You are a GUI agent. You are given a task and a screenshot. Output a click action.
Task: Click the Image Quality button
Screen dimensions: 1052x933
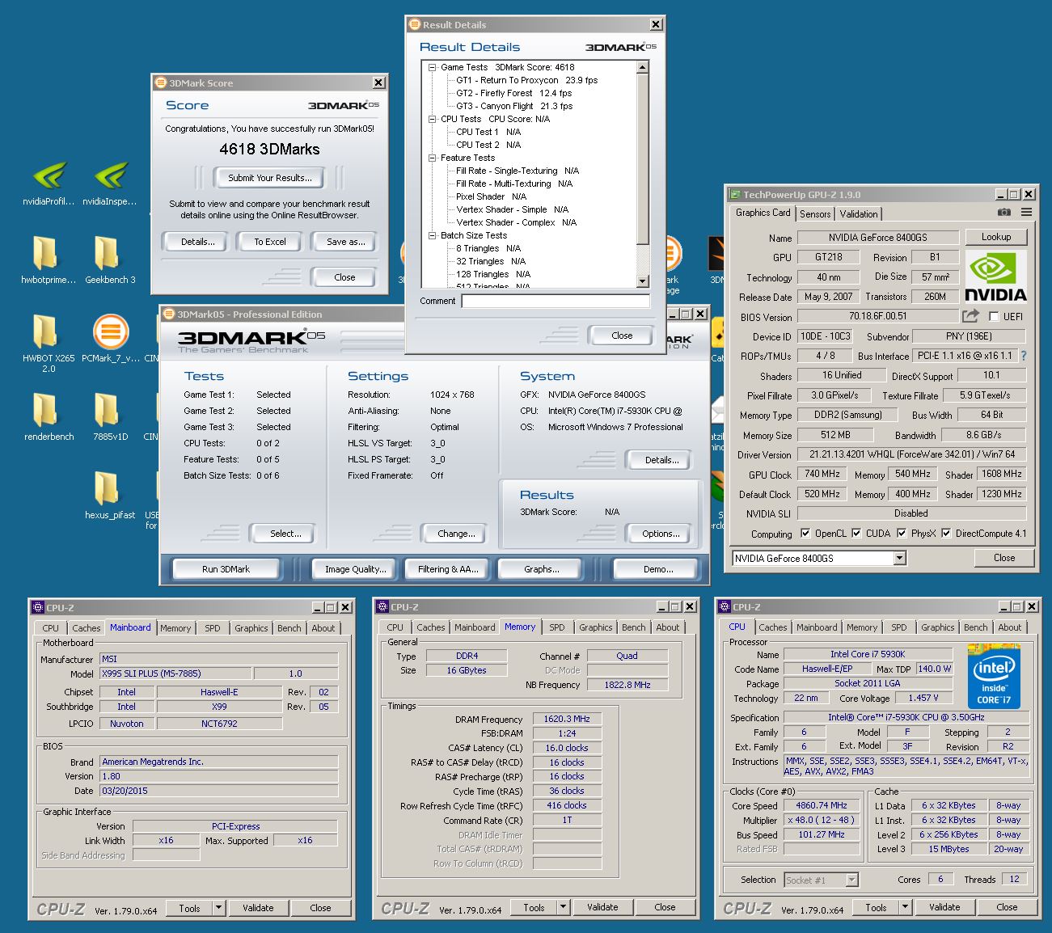355,569
